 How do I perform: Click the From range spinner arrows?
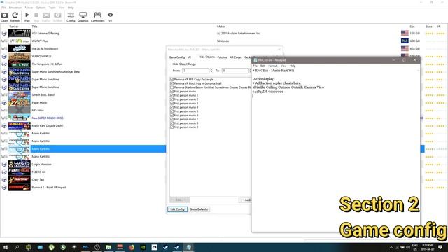211,71
